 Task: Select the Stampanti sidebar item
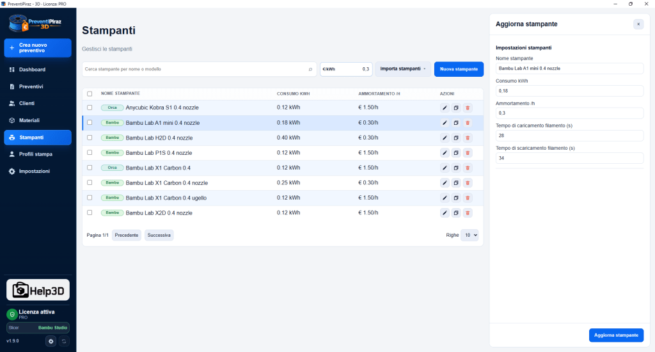click(38, 138)
